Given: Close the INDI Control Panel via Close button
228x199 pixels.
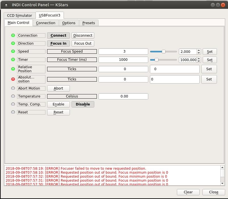Looking at the screenshot, I should coord(214,192).
